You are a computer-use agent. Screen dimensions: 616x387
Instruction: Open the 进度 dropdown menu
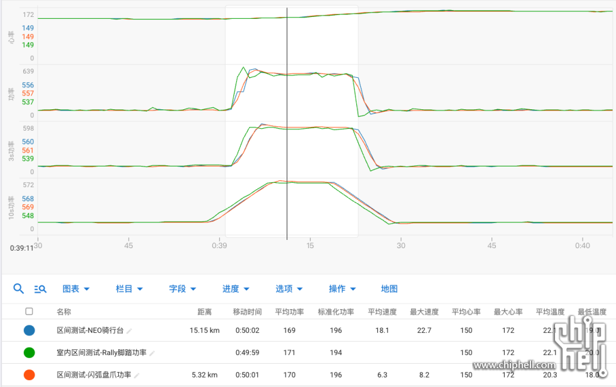click(x=236, y=289)
